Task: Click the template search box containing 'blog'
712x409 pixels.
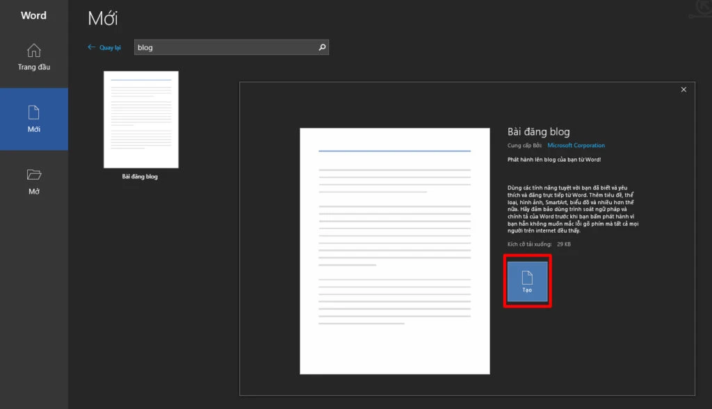Action: point(231,47)
